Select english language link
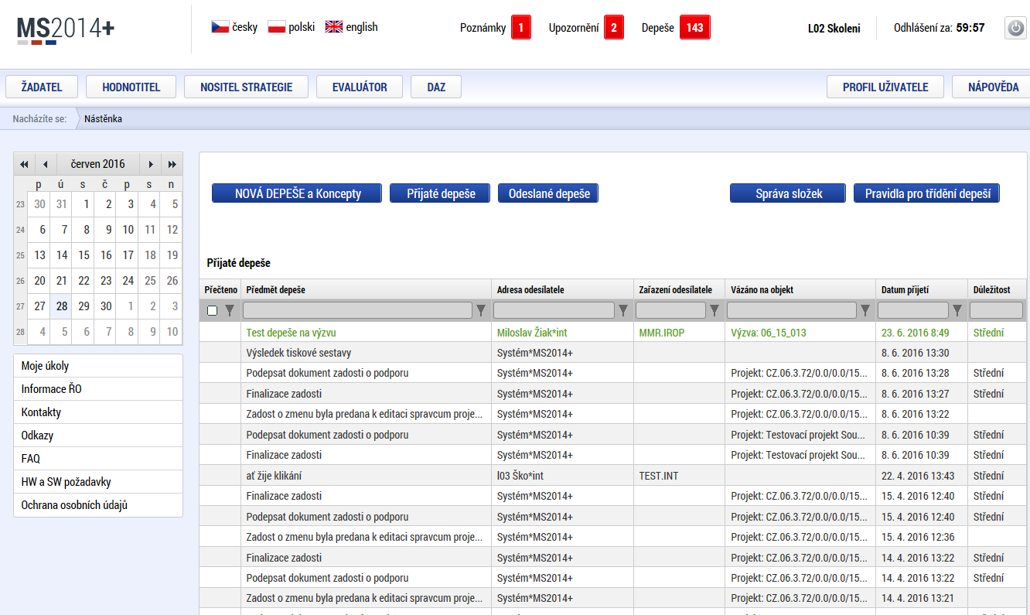The image size is (1030, 615). pos(362,27)
